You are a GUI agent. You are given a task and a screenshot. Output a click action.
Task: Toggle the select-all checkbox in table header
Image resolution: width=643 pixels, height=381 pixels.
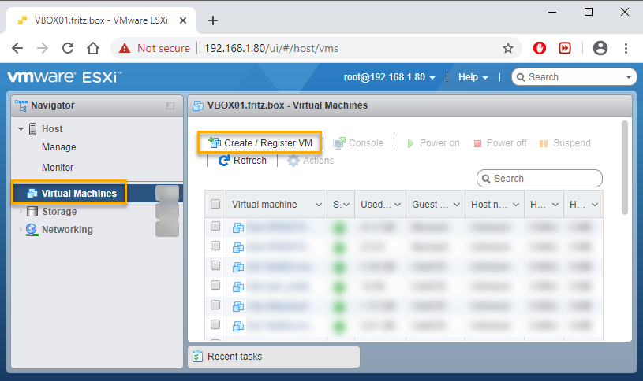tap(215, 204)
